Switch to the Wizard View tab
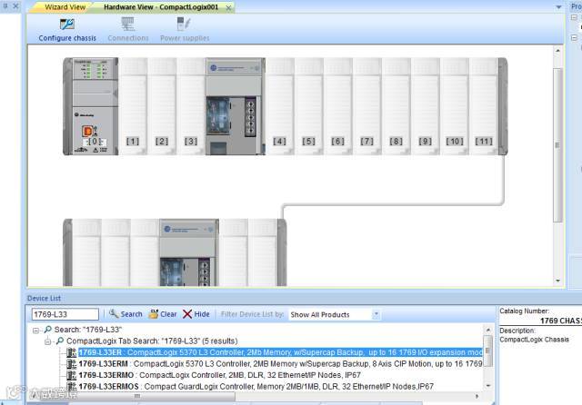Screen dimensions: 582x405 tap(65, 7)
